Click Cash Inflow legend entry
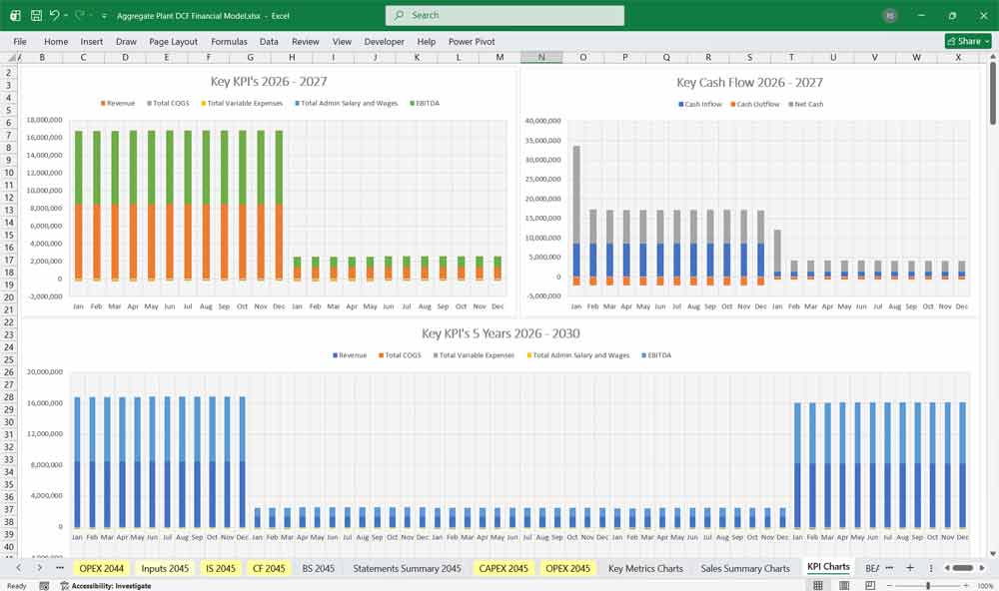999x591 pixels. [700, 104]
